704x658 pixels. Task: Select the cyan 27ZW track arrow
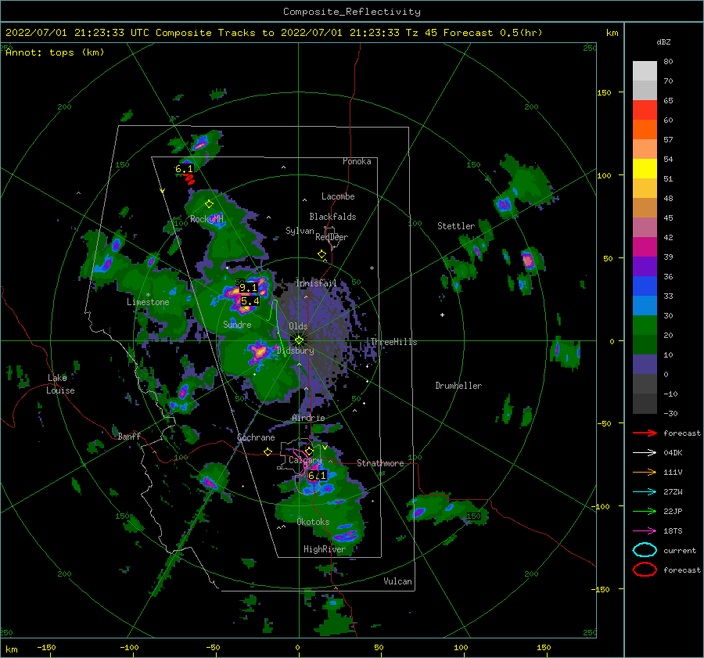click(x=645, y=492)
